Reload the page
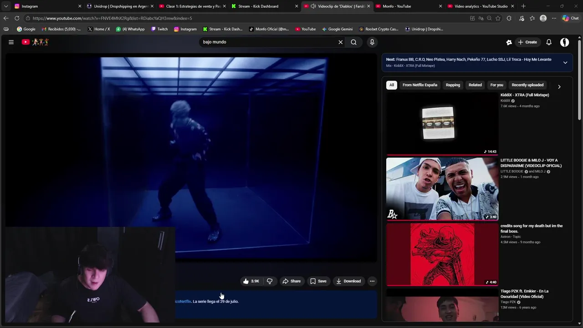Screen dimensions: 583x328 pyautogui.click(x=17, y=18)
